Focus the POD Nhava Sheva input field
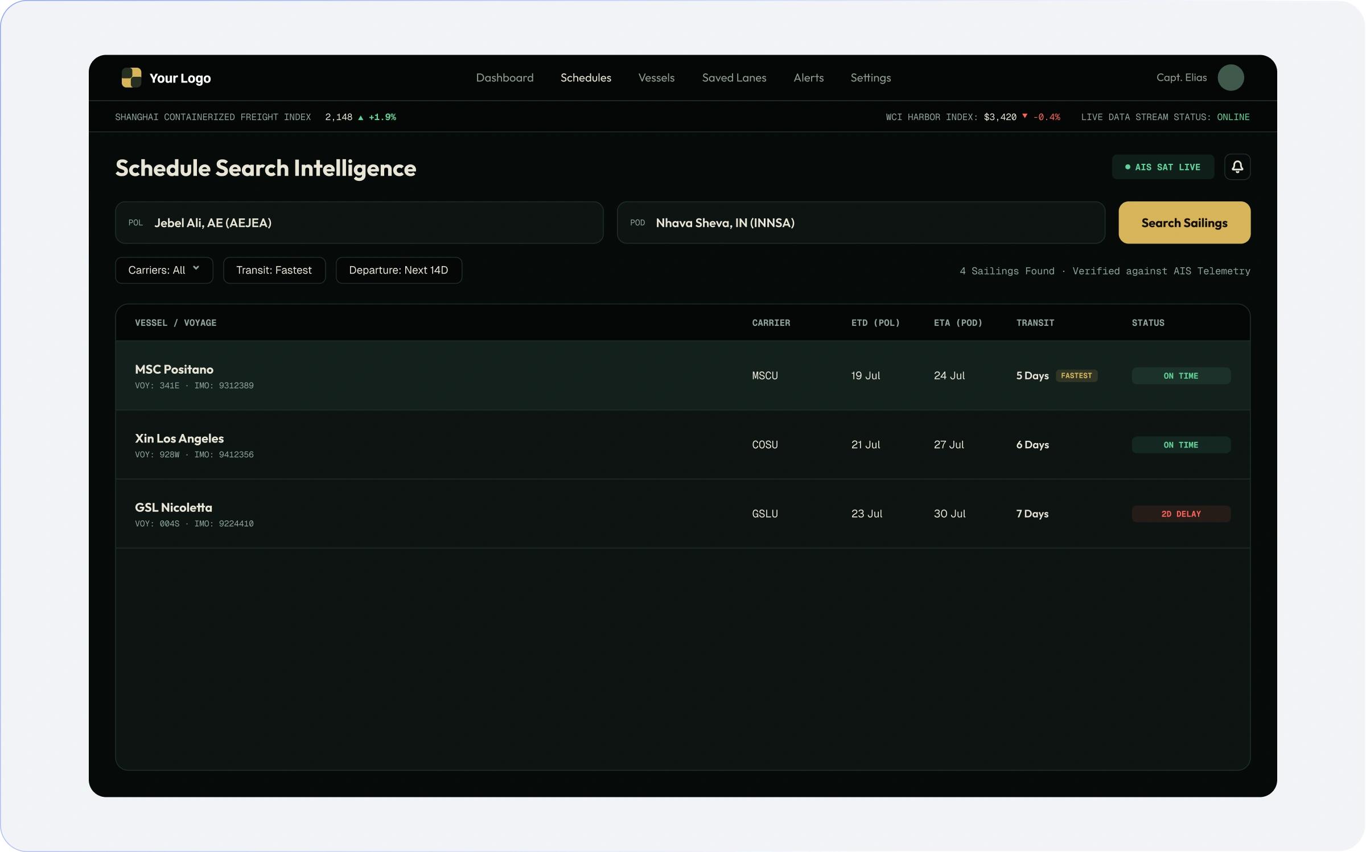 tap(861, 222)
